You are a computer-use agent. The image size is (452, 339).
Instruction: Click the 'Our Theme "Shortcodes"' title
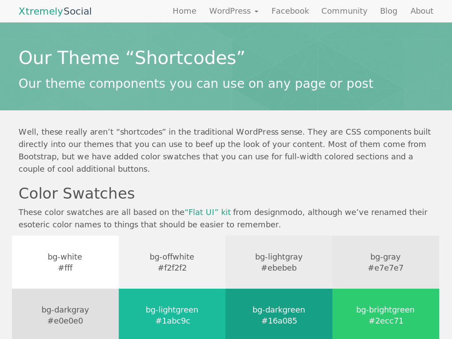(132, 58)
